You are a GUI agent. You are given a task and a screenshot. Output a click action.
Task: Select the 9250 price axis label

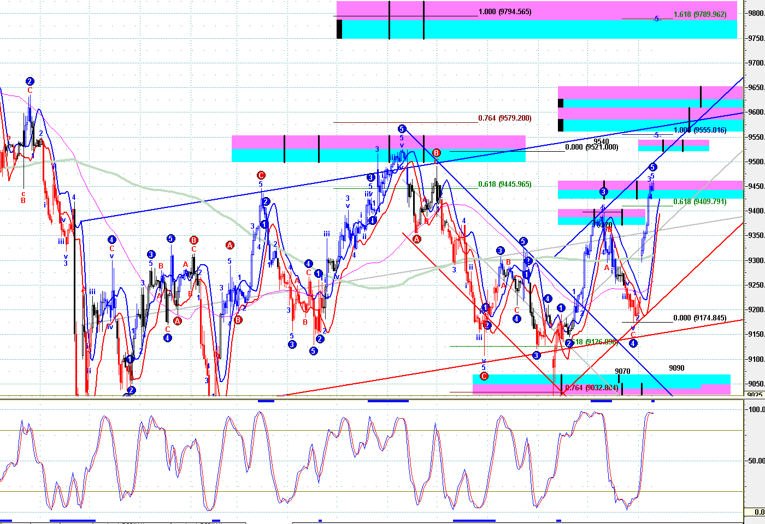pos(756,285)
